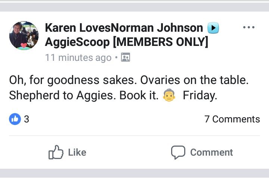Screen dimensions: 269x184
Task: Open the AggieScoop [MEMBERS ONLY] group
Action: point(126,42)
